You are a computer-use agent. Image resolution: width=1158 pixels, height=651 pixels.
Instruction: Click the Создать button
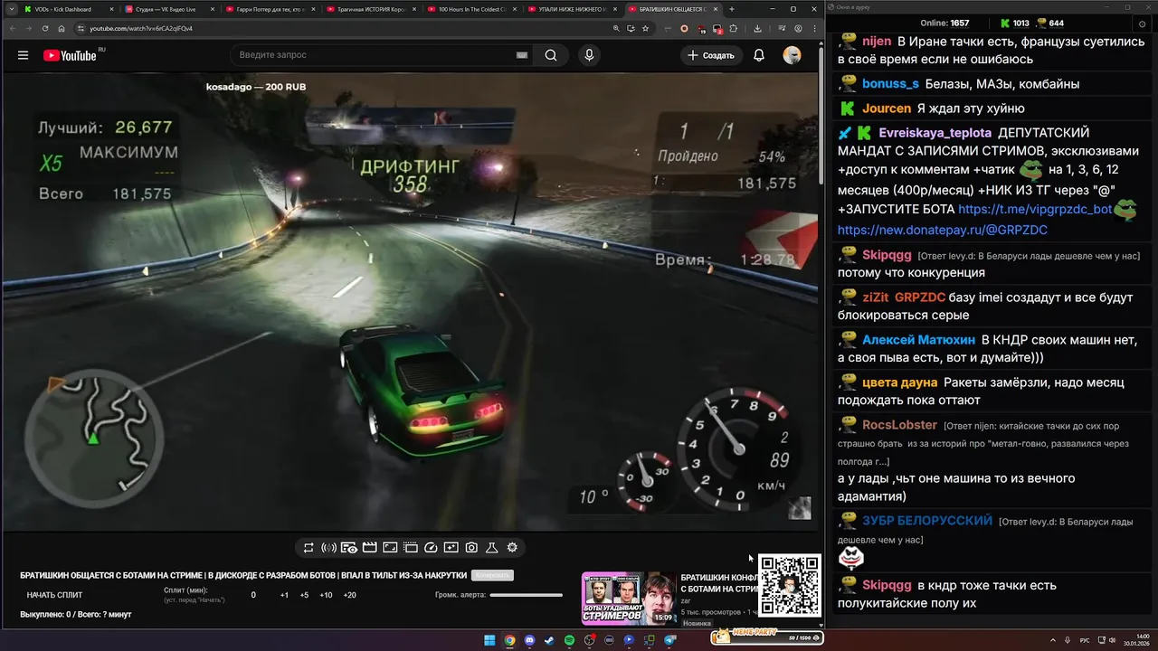[x=710, y=55]
